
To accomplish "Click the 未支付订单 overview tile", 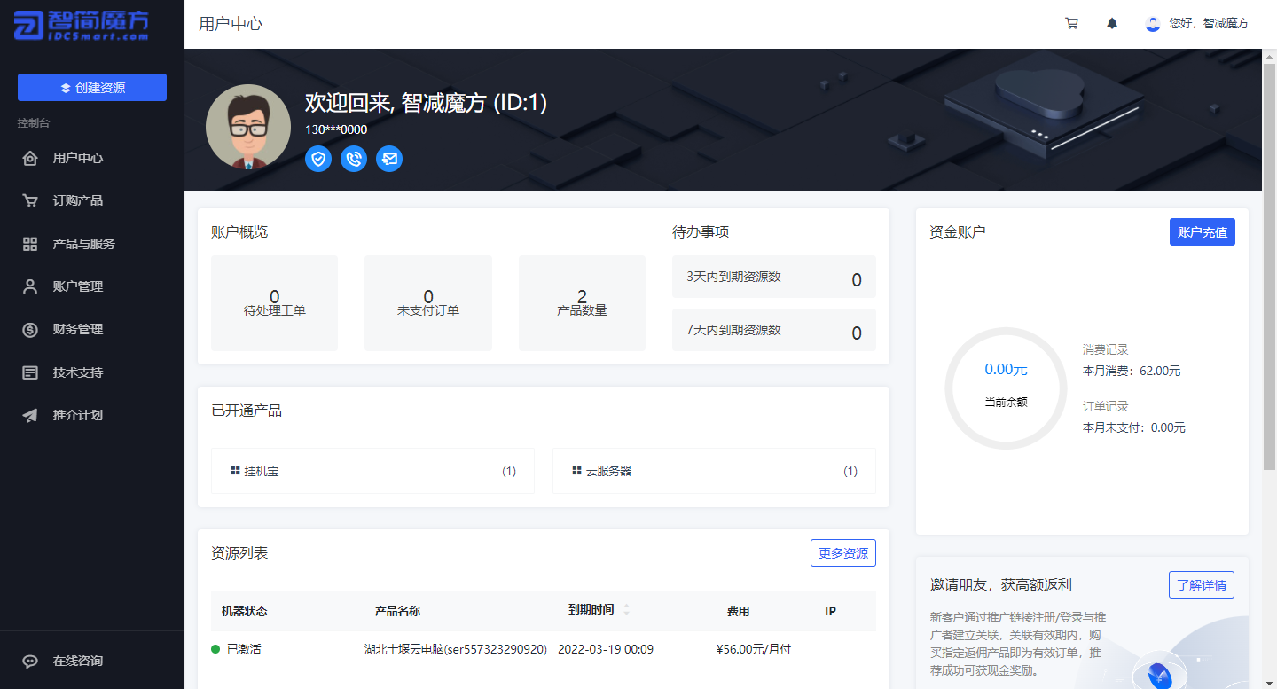I will point(428,303).
